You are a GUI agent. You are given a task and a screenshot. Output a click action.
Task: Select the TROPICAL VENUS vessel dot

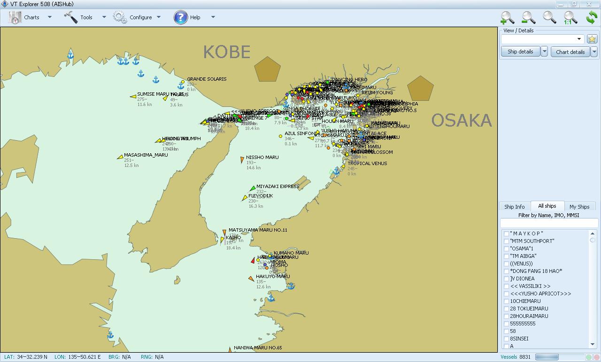coord(344,166)
